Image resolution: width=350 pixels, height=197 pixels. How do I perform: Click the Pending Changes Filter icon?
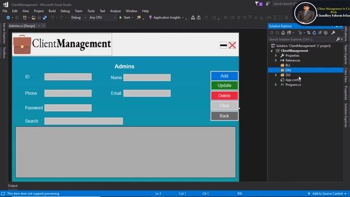[300, 33]
